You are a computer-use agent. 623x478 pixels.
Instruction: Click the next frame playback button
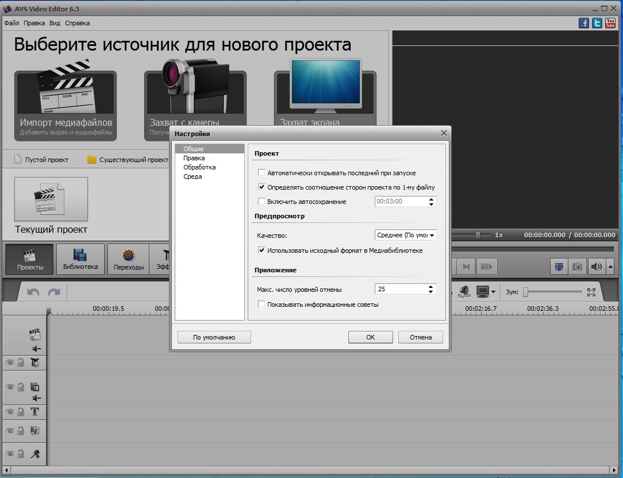coord(467,267)
